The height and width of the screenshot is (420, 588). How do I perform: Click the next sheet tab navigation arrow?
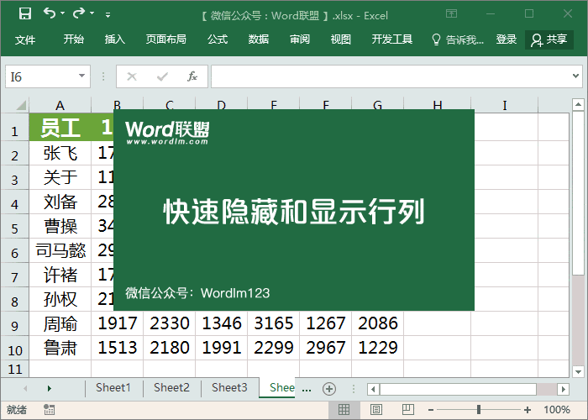[49, 388]
